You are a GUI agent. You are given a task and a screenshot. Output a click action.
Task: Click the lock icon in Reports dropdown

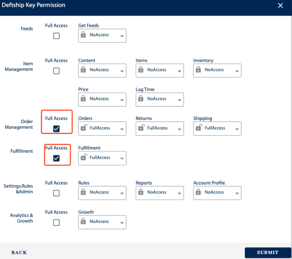point(141,192)
